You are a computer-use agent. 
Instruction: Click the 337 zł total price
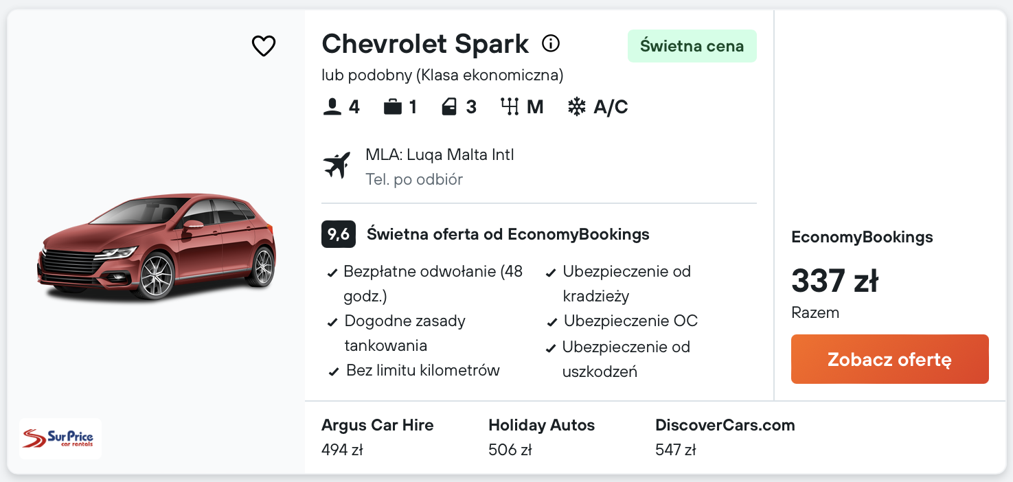click(834, 280)
